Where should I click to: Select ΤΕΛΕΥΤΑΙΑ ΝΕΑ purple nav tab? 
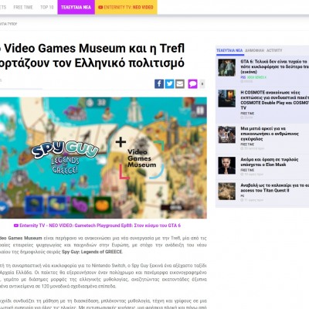(x=76, y=7)
